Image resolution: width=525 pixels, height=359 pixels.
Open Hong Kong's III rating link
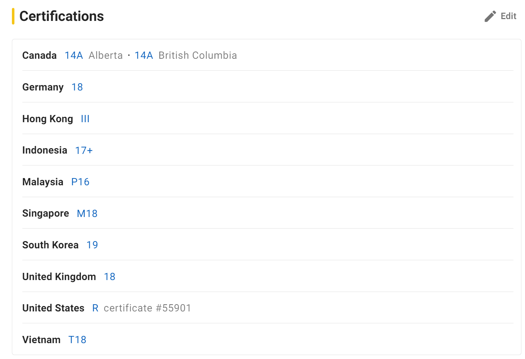tap(85, 119)
